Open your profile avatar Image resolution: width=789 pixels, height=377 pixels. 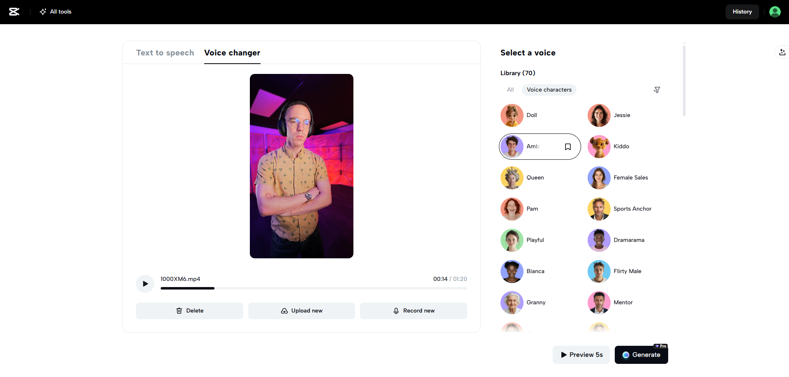pos(775,11)
